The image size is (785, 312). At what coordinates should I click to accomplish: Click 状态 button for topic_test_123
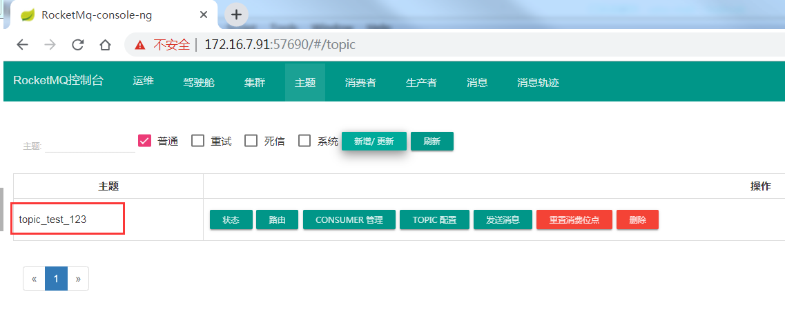pos(231,220)
